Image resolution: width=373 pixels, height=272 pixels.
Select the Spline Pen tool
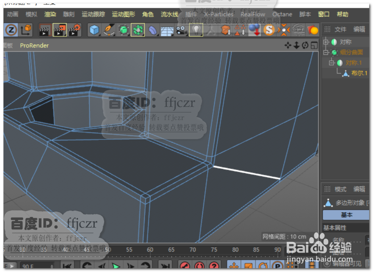(109, 30)
